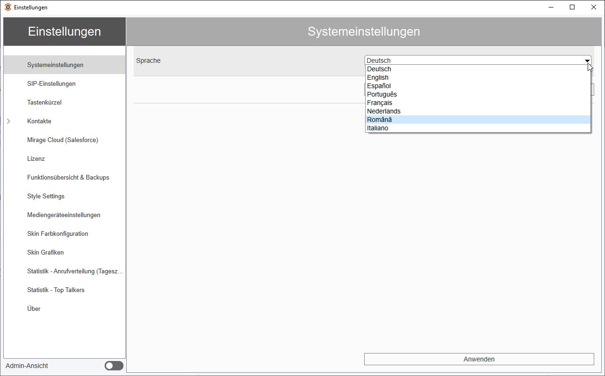Close the Einstellungen window
The image size is (605, 376).
coord(594,7)
